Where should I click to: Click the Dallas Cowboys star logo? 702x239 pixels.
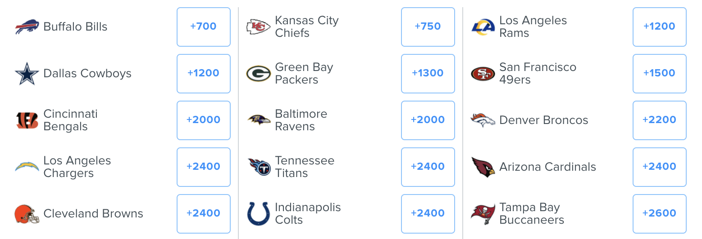click(27, 74)
